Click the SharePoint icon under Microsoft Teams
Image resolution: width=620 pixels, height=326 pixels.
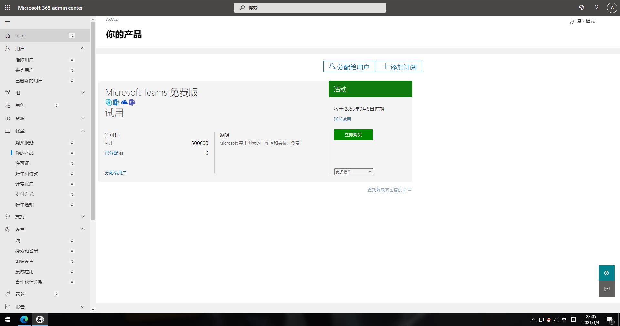[116, 102]
